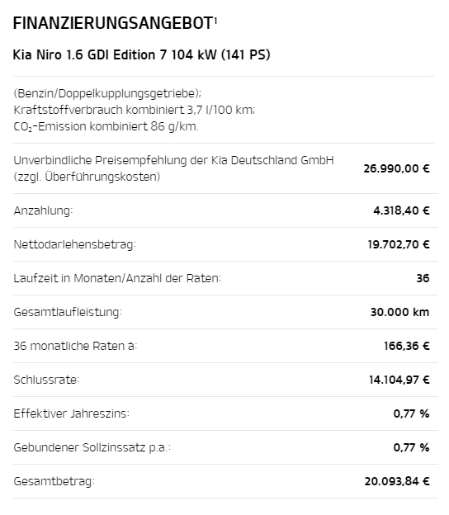Select the 19.702,70 € loan amount

(x=399, y=244)
